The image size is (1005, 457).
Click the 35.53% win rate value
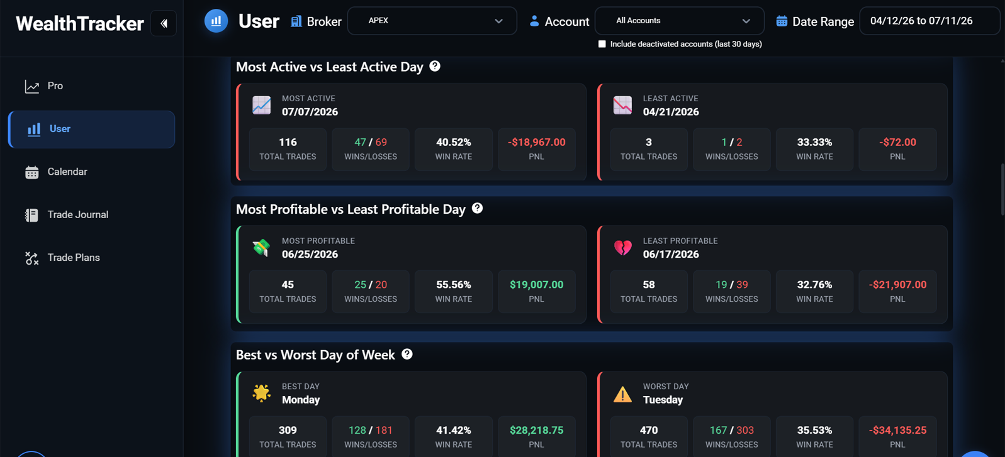(x=814, y=431)
